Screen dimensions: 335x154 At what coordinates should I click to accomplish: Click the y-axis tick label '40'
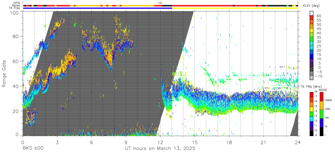pyautogui.click(x=16, y=86)
